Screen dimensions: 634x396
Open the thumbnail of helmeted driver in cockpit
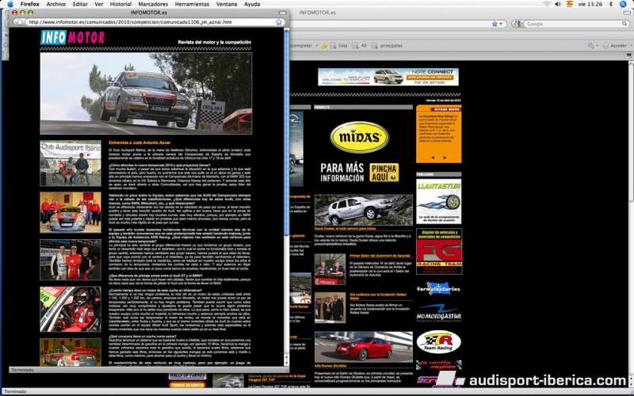point(71,309)
